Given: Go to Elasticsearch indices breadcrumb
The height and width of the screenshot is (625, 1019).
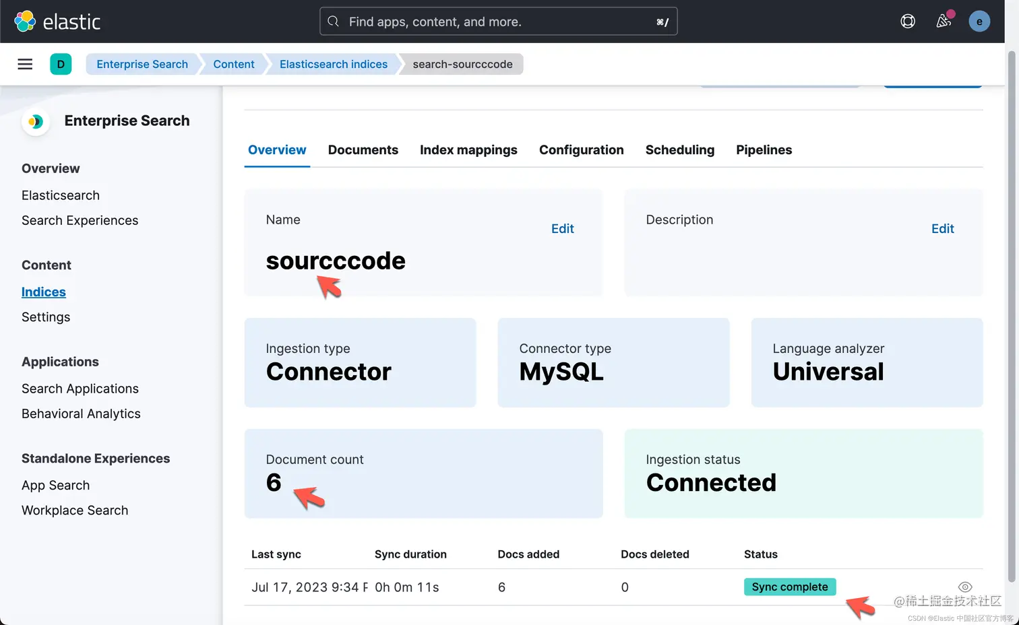Looking at the screenshot, I should [x=334, y=64].
